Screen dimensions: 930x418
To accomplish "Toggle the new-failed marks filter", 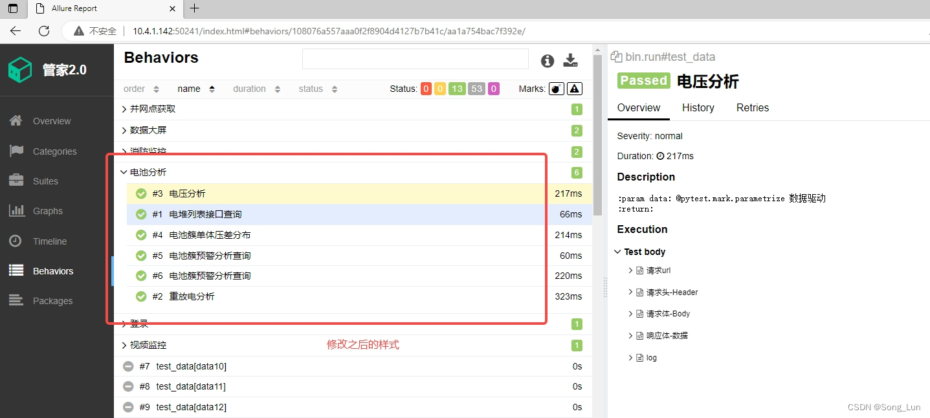I will (575, 89).
